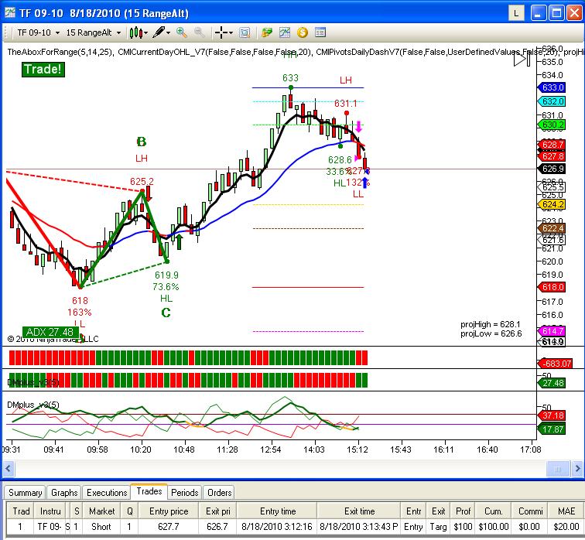Click the 625.2 swing high label
Viewport: 585px width, 540px height.
click(x=142, y=182)
